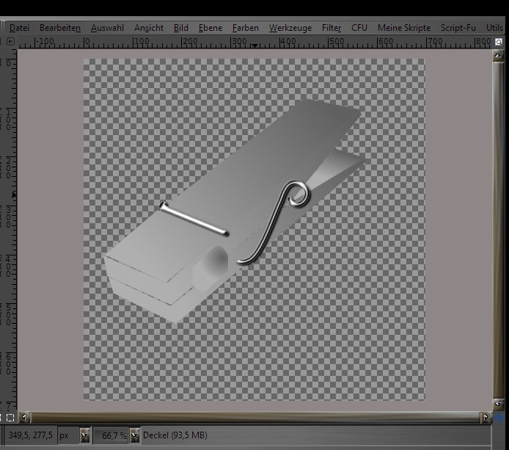509x450 pixels.
Task: Click the navigation preview icon at the bottom right
Action: (499, 417)
